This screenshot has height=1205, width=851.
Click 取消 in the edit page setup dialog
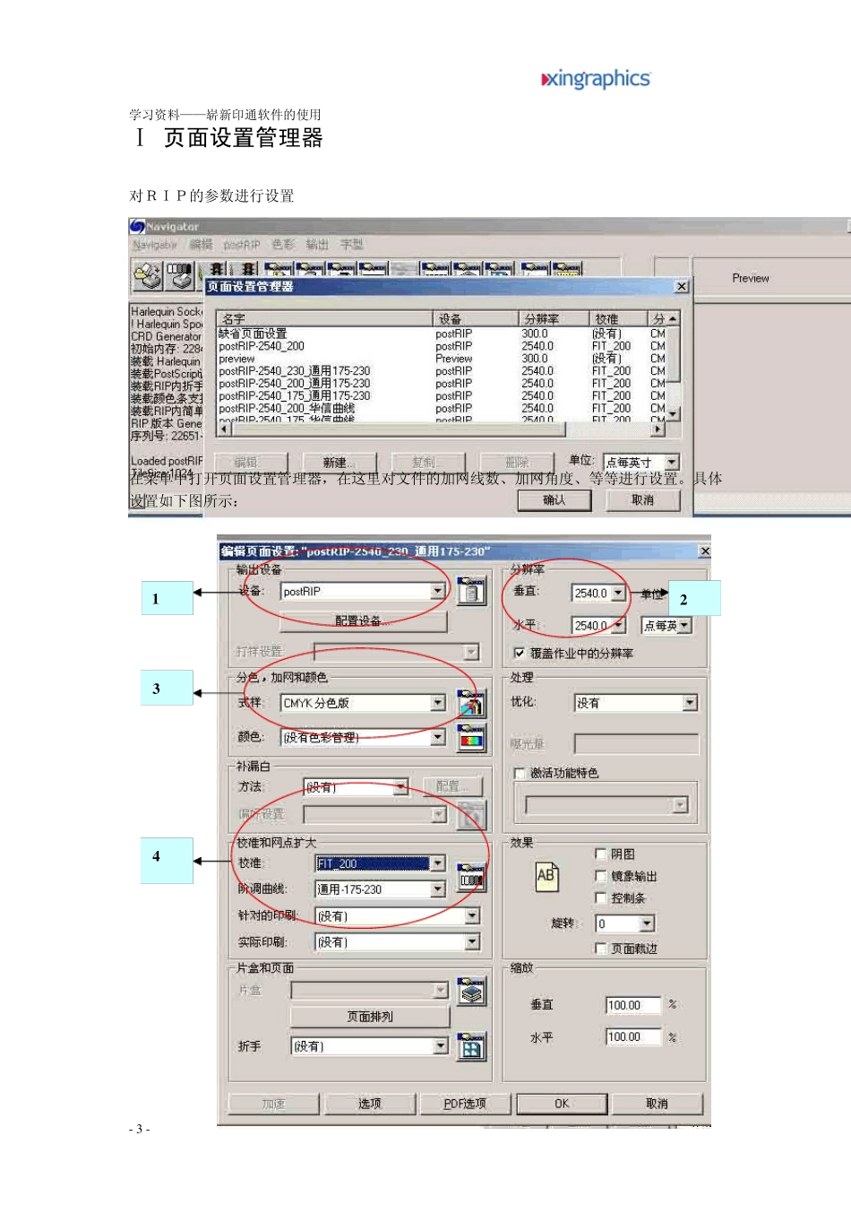tap(657, 1104)
